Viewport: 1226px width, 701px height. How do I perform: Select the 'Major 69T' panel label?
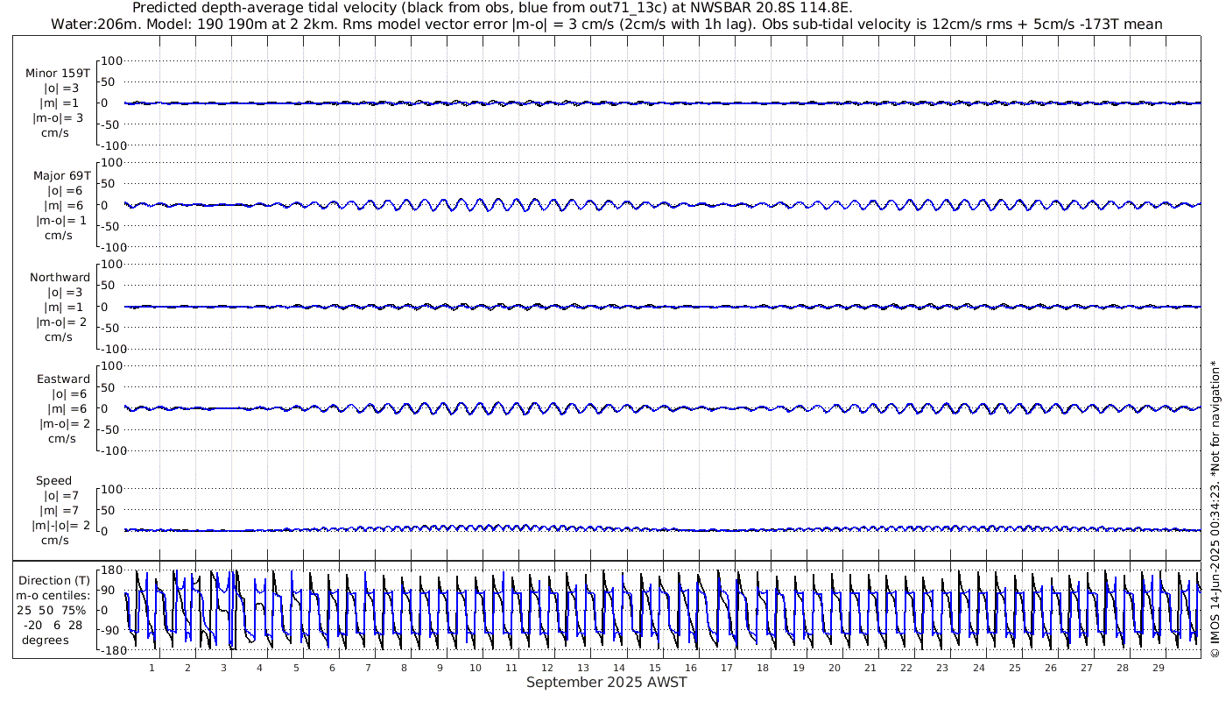[61, 175]
